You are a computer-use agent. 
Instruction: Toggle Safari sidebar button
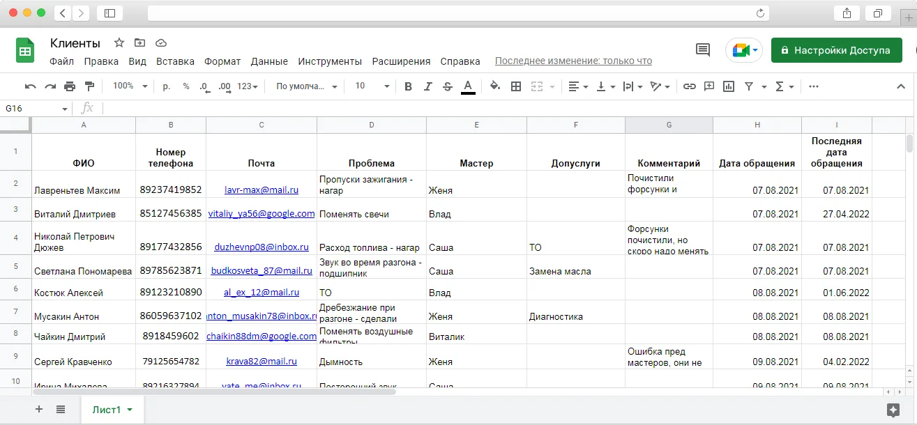pos(109,13)
